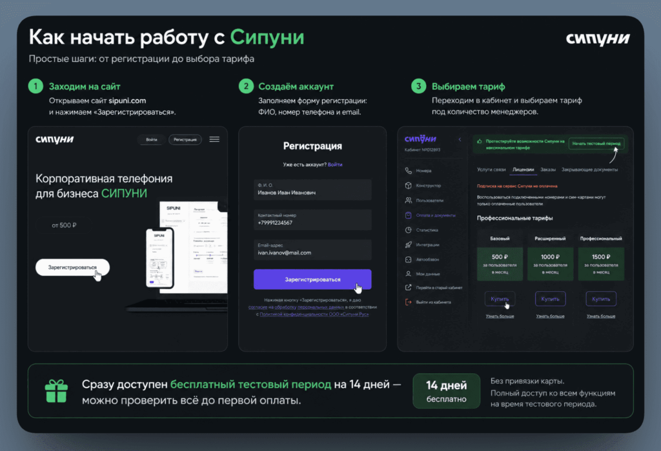Viewport: 661px width, 451px height.
Task: Select the Лицензии tab
Action: tap(523, 169)
